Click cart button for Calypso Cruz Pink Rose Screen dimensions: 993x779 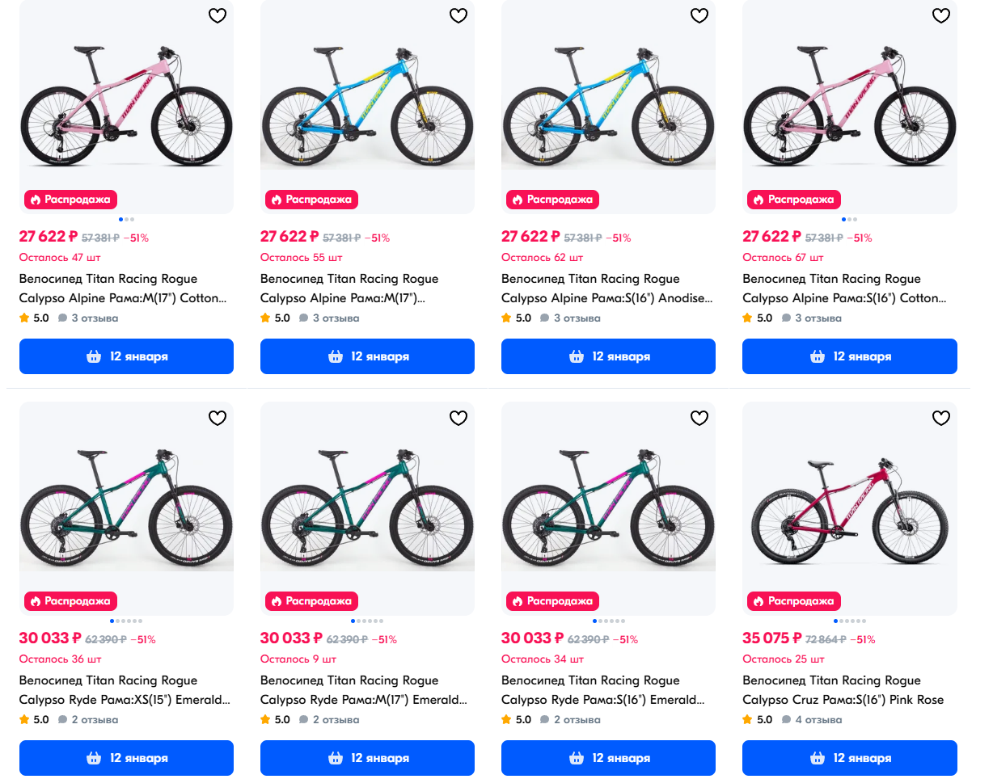(849, 758)
